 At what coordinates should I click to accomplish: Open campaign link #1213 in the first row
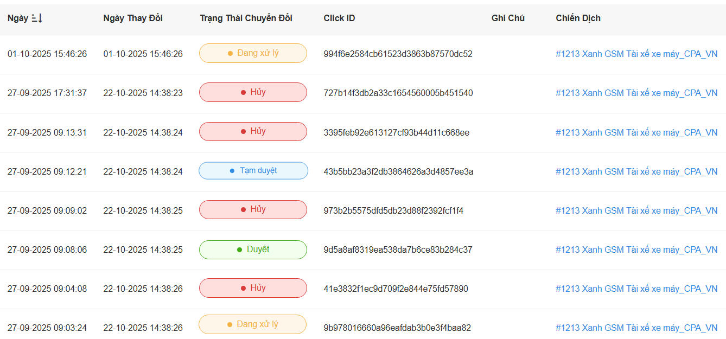point(639,54)
